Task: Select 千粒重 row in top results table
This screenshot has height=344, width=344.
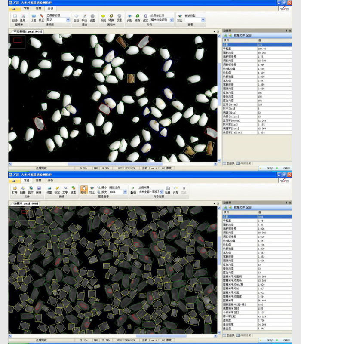Action: click(257, 49)
